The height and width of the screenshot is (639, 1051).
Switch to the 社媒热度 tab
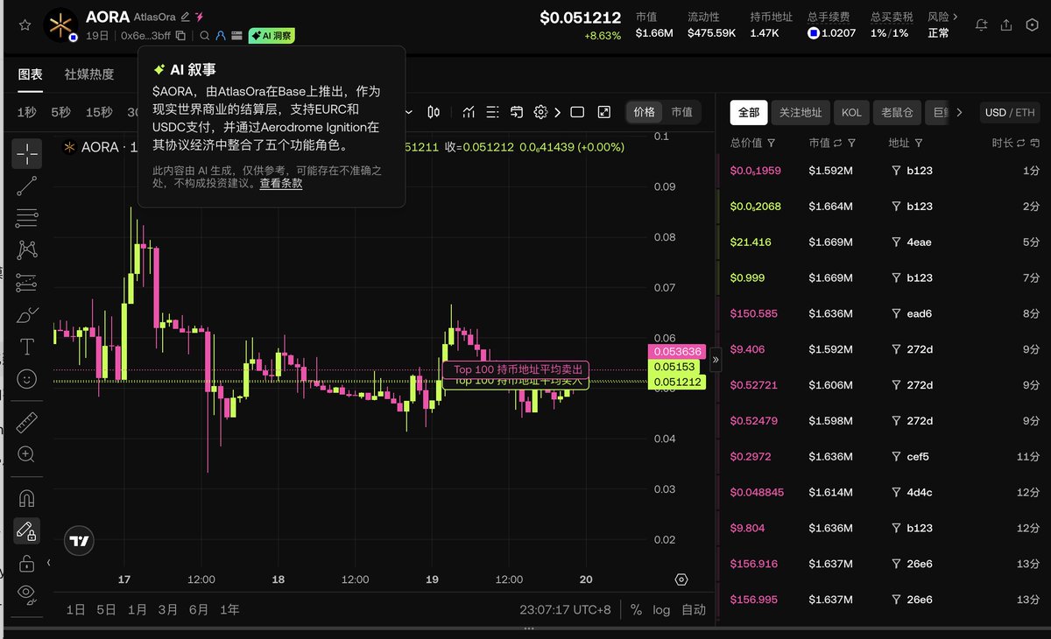89,74
